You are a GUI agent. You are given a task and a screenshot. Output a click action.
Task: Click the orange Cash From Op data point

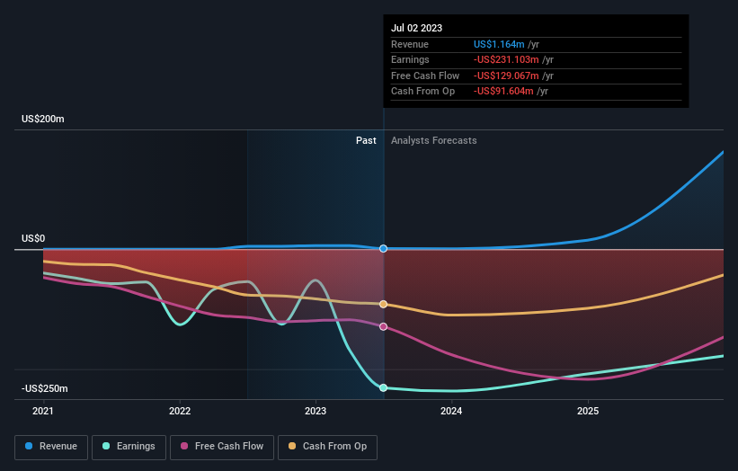[x=383, y=305]
